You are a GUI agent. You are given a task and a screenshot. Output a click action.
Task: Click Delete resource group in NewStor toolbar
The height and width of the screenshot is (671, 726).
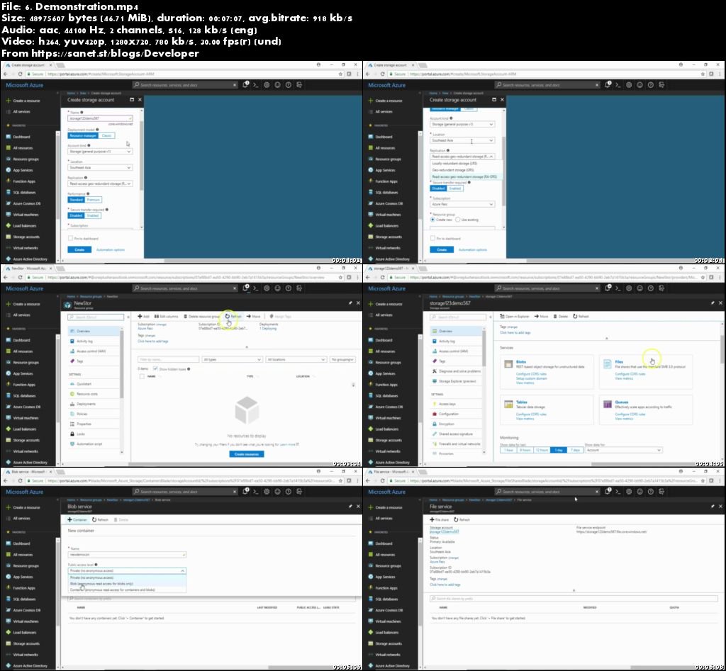point(202,317)
